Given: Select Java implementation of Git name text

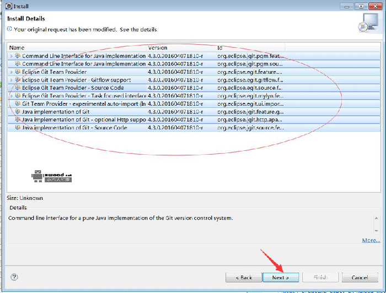Looking at the screenshot, I should click(x=56, y=112).
